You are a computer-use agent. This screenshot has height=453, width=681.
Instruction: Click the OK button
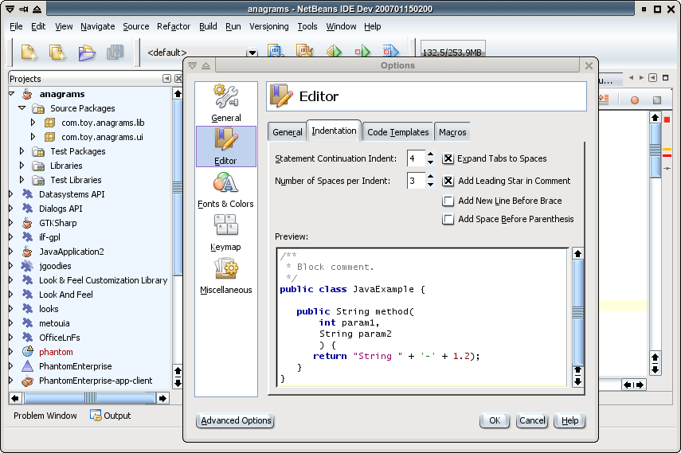pos(495,420)
